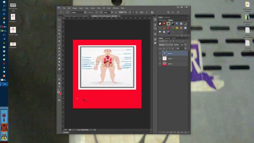
Task: Apply the yellow style preset in Styles panel
Action: (x=177, y=28)
